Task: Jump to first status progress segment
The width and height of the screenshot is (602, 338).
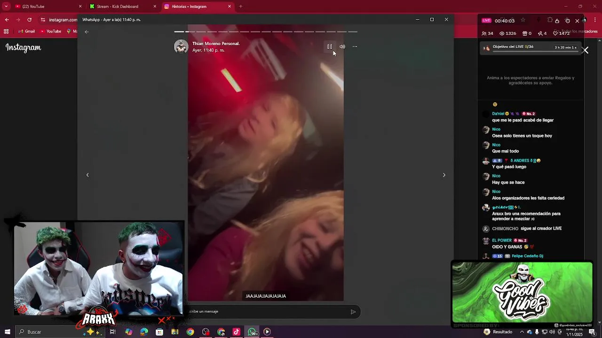Action: [179, 32]
